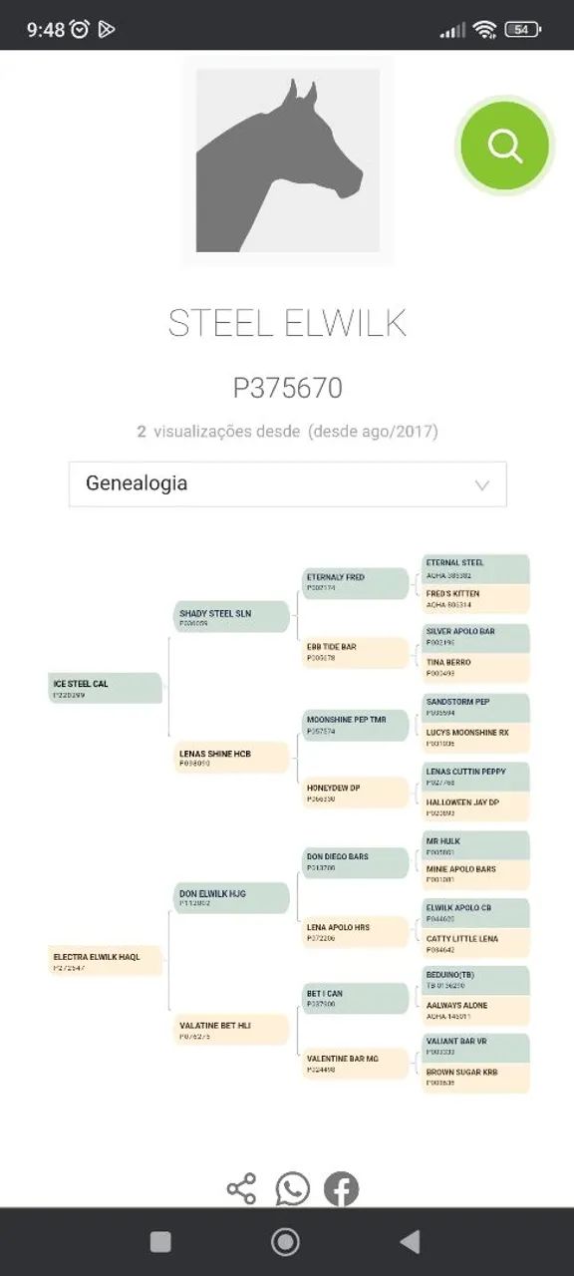
Task: Select SHADY STEEL SLN in pedigree
Action: point(232,618)
